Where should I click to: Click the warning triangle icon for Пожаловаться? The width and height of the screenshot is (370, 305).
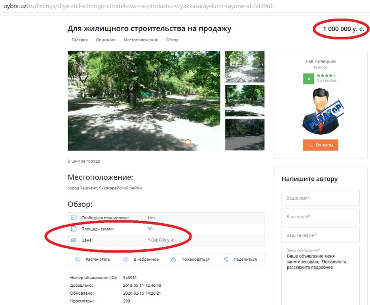[173, 259]
